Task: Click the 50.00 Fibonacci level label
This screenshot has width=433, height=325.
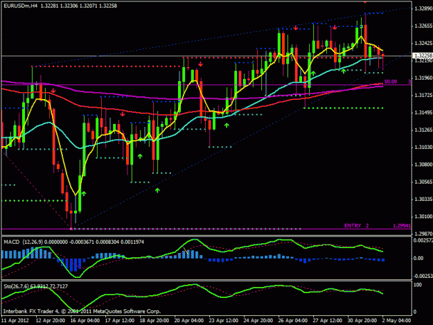Action: 391,82
